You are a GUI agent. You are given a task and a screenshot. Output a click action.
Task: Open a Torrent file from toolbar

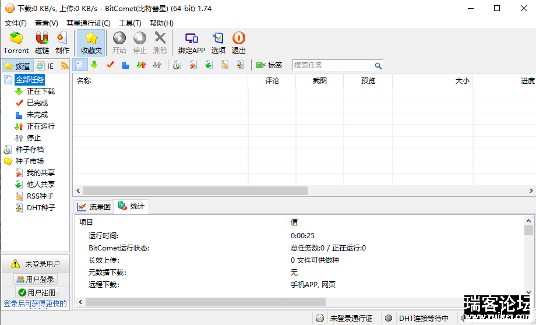[x=16, y=43]
